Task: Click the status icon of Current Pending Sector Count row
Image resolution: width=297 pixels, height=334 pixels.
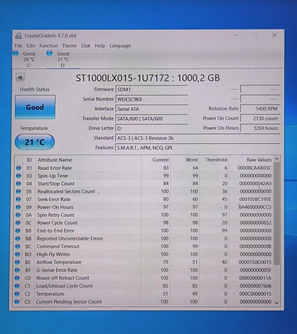Action: click(17, 301)
